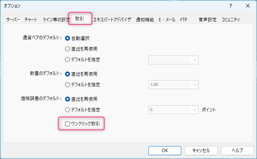Select 直近を再使用 under 価格誤差のデフォルト
Viewport: 257px width, 159px height.
68,99
